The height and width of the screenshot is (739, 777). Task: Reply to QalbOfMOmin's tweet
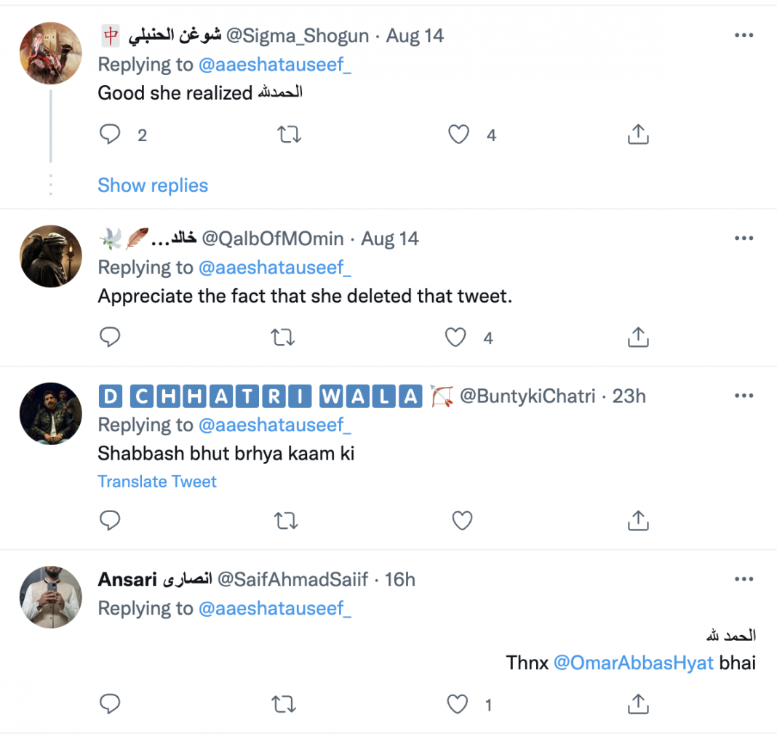[x=110, y=337]
